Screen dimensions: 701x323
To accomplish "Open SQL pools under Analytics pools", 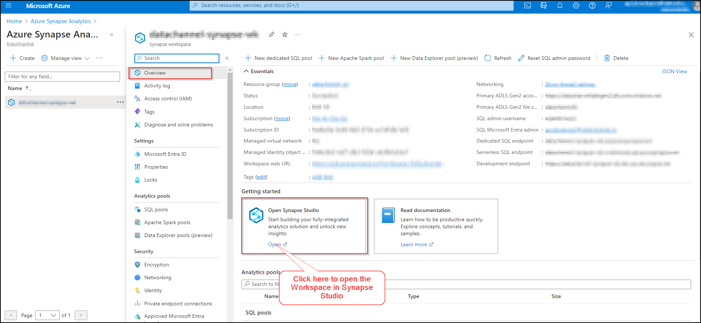I will coord(156,209).
